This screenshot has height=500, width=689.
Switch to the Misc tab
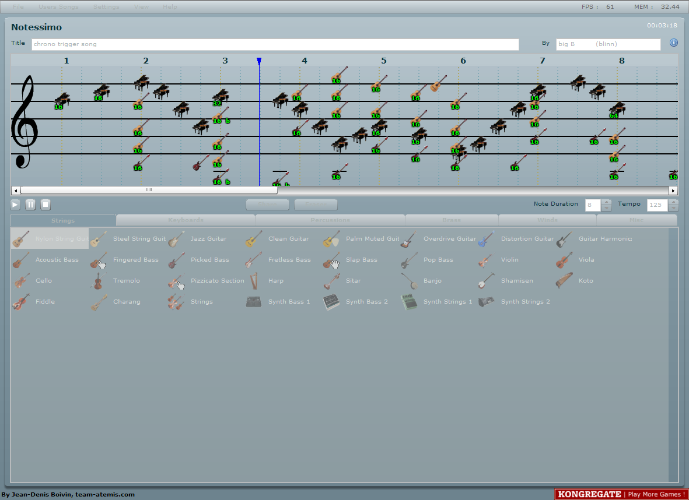[636, 220]
